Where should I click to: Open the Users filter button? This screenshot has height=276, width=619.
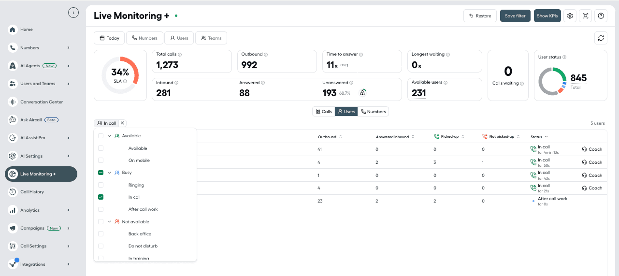click(179, 38)
